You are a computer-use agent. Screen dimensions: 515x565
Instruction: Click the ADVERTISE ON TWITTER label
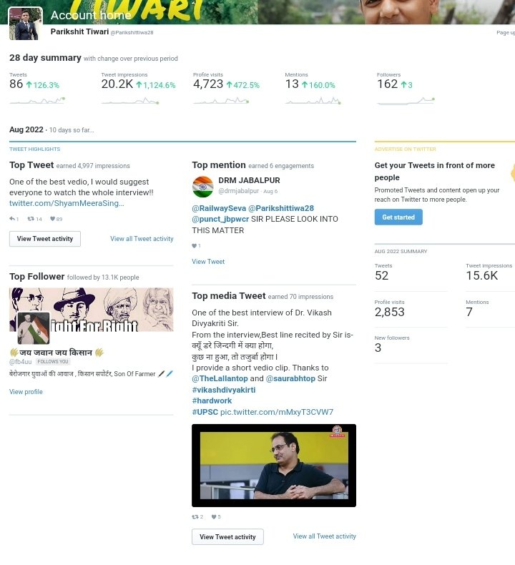pyautogui.click(x=405, y=149)
